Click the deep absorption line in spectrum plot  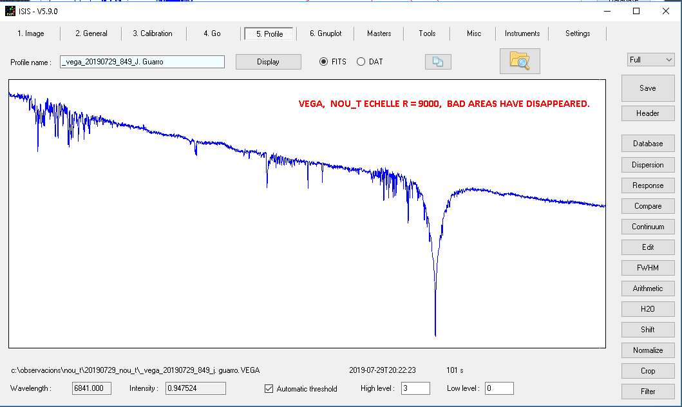pyautogui.click(x=435, y=309)
